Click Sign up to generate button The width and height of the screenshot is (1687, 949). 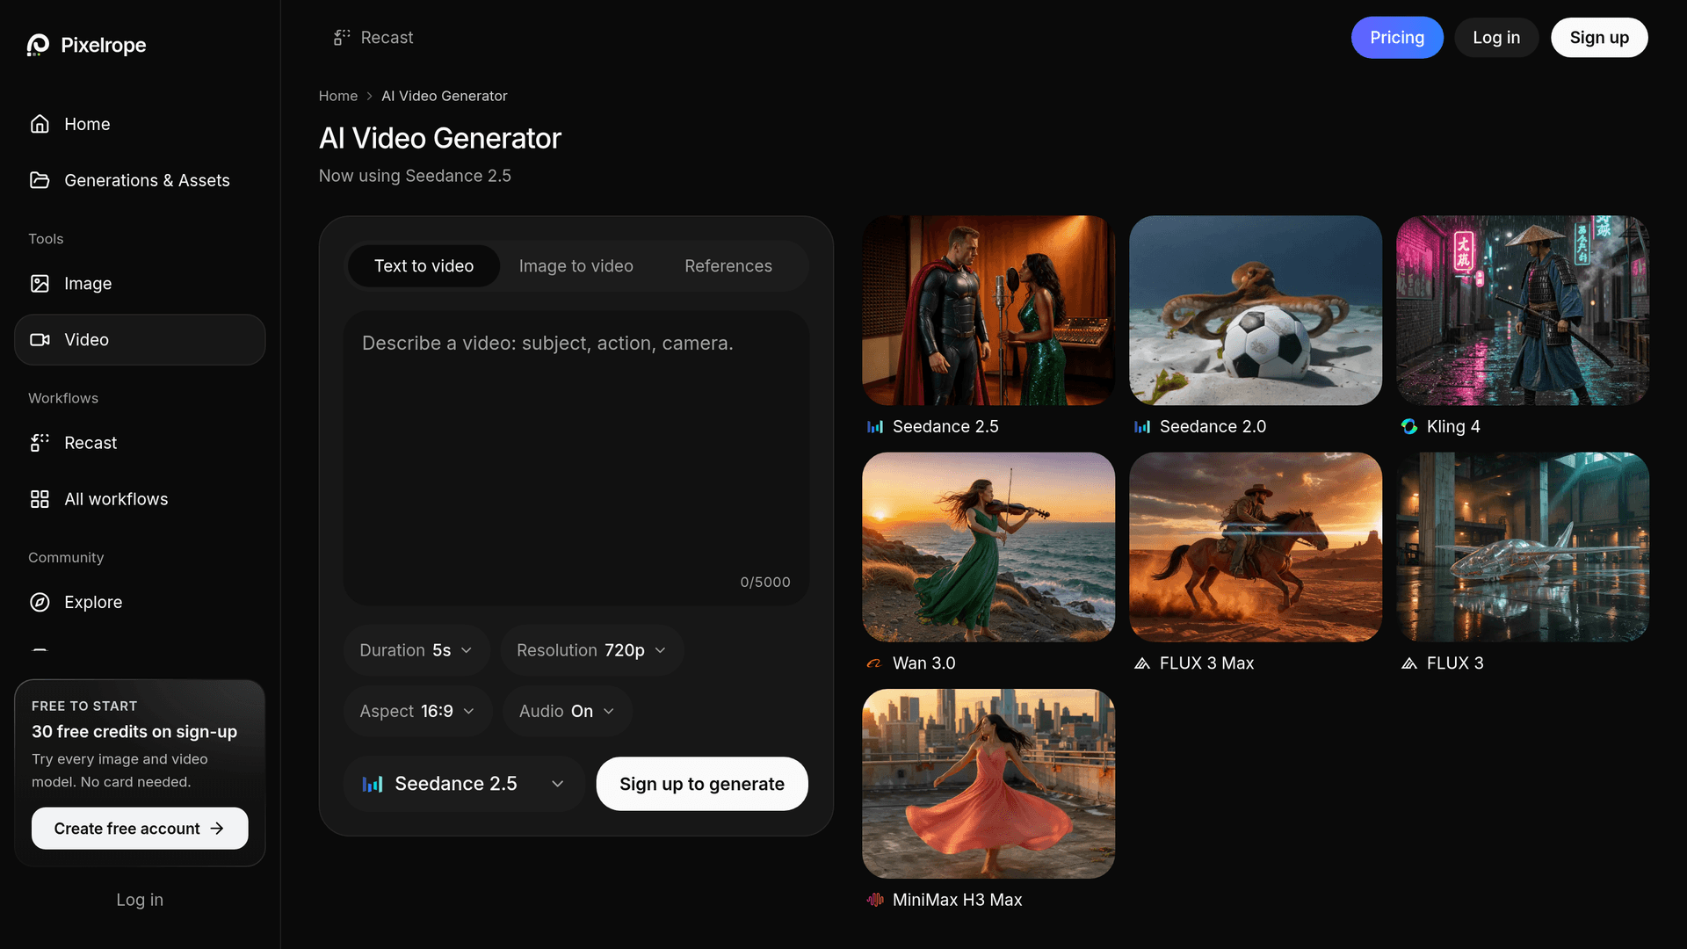coord(702,784)
